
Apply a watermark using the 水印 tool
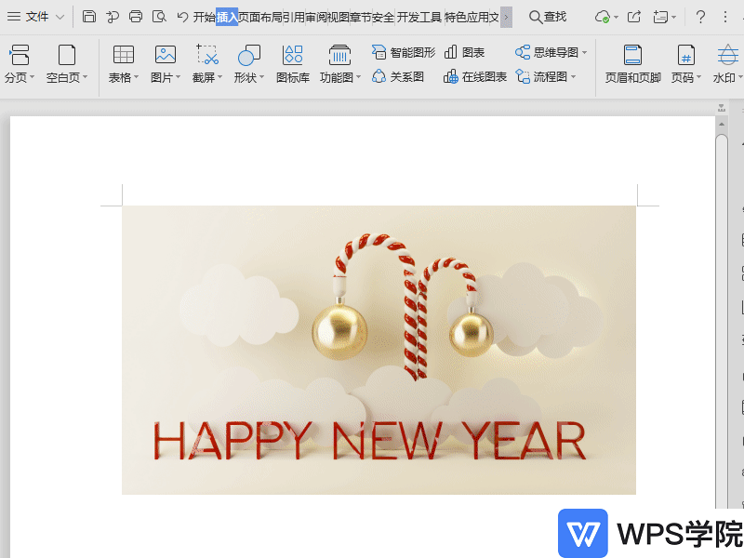tap(726, 63)
